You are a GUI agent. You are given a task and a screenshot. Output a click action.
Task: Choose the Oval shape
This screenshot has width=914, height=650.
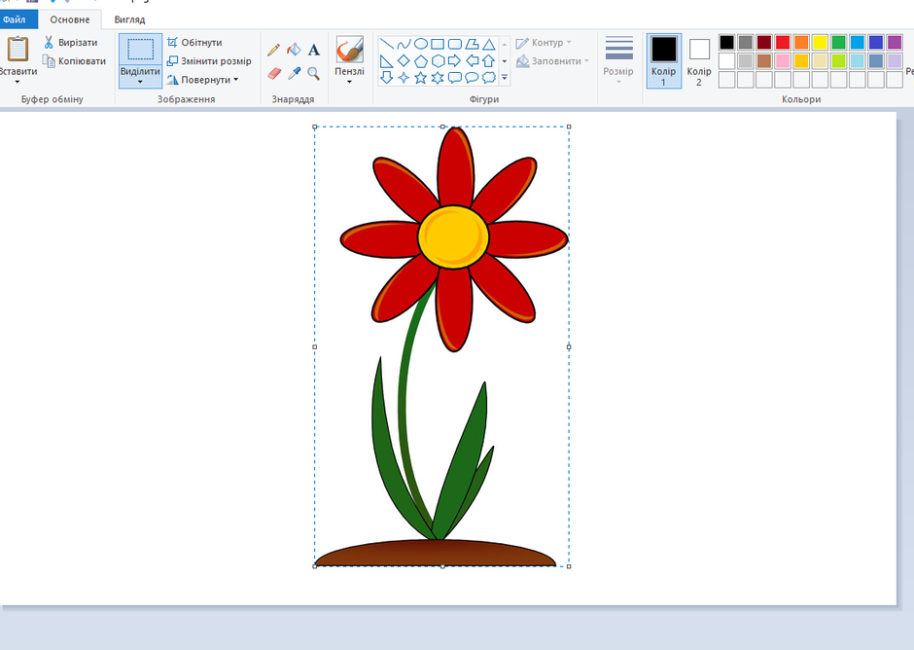(420, 44)
